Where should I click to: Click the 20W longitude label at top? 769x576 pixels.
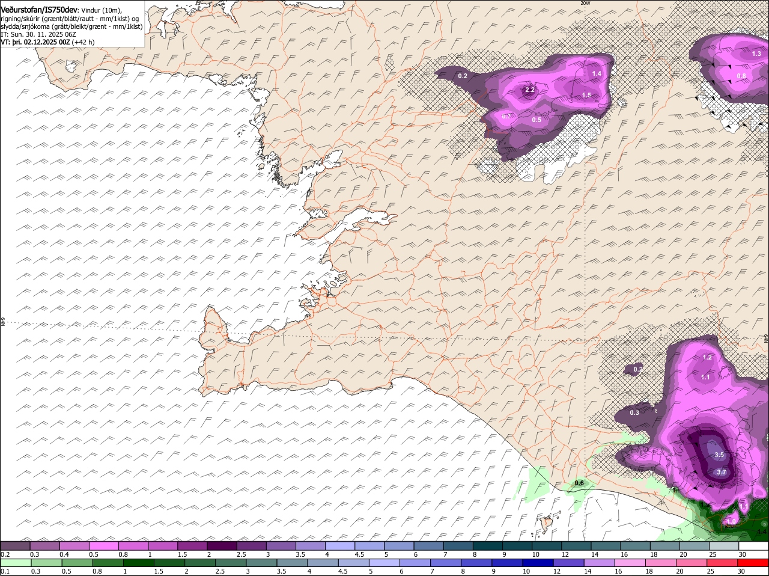click(x=586, y=3)
